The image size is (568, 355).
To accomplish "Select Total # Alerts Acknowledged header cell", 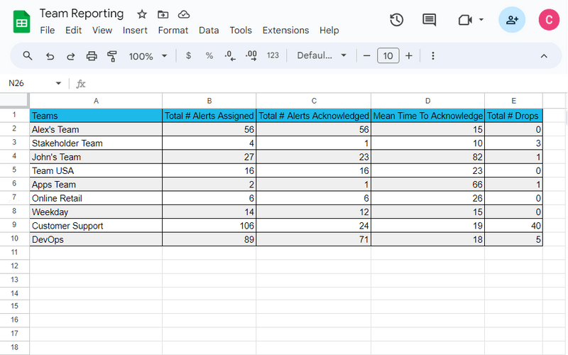I will [x=314, y=116].
